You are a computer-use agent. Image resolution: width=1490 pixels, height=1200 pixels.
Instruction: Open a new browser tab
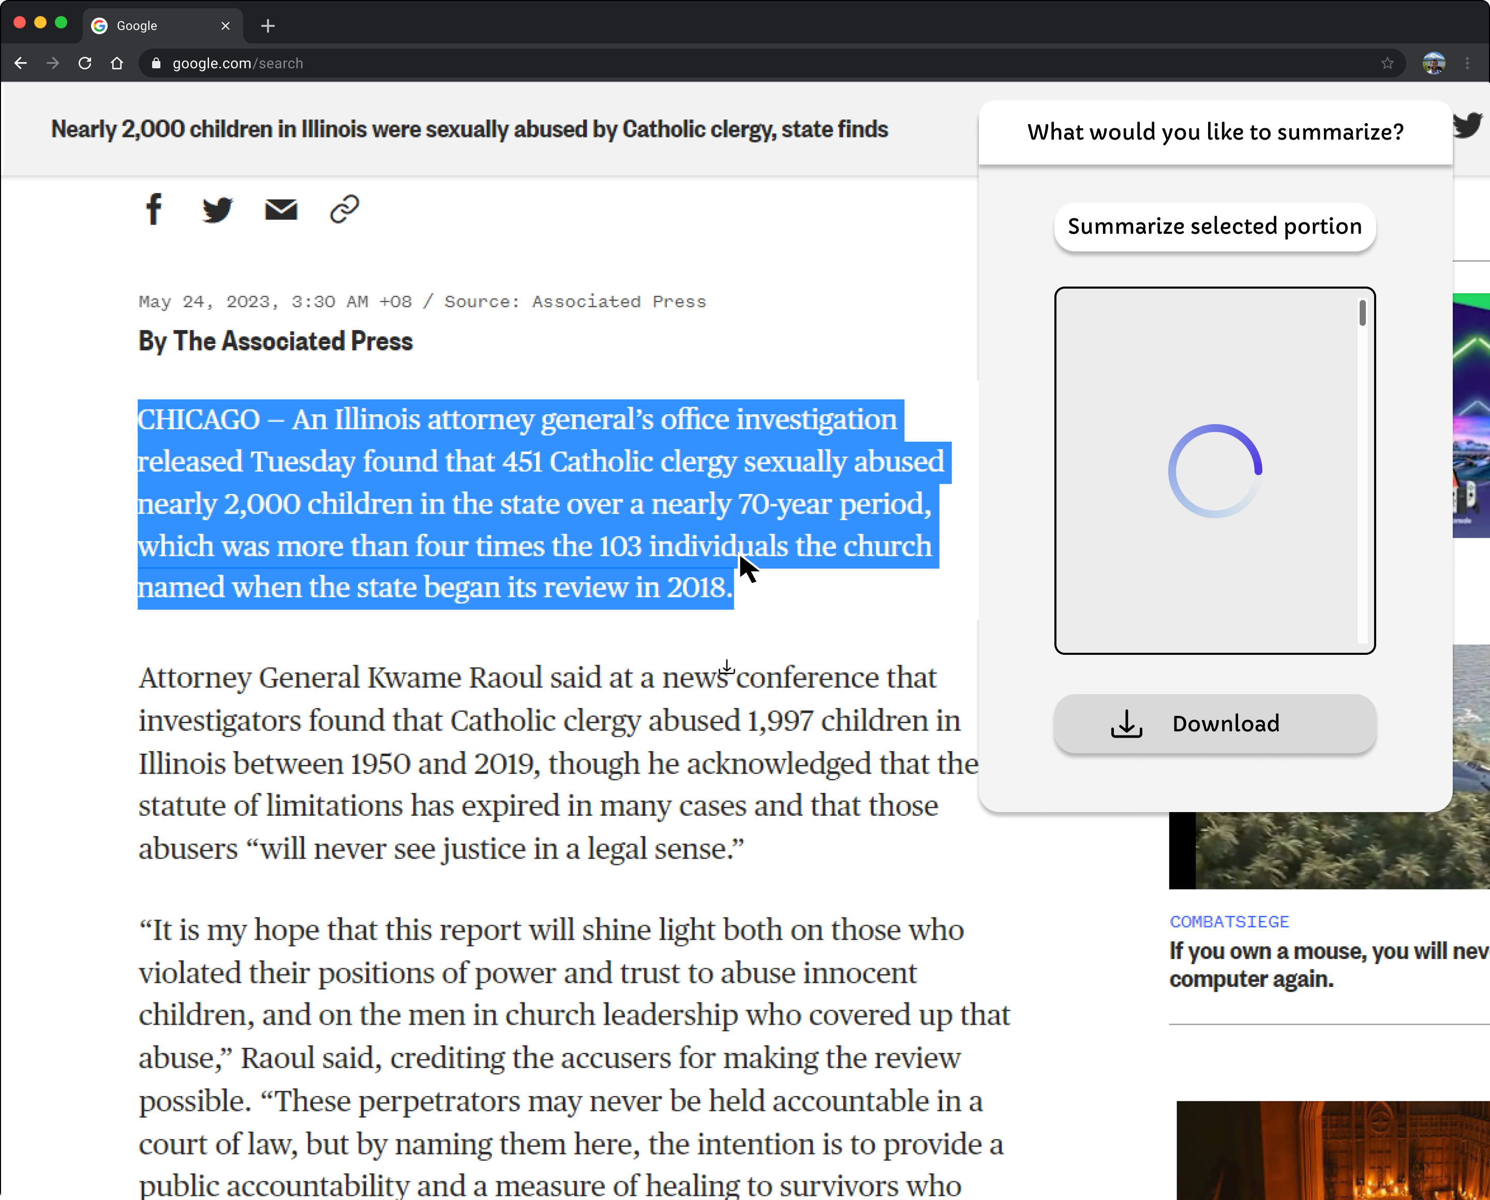coord(269,26)
